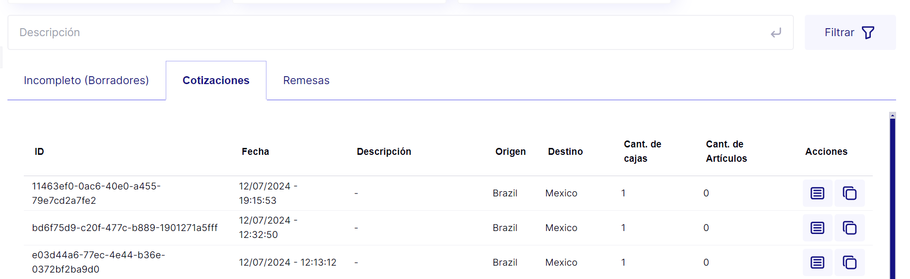Duplicate quotation bd6f75d9 with copy icon

pos(849,228)
